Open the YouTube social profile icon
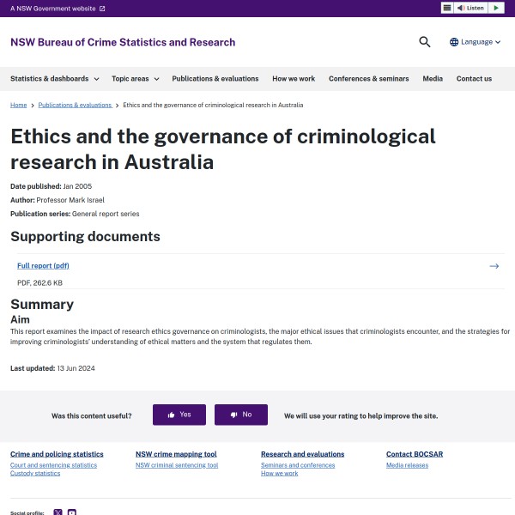Viewport: 515px width, 515px height. click(72, 512)
